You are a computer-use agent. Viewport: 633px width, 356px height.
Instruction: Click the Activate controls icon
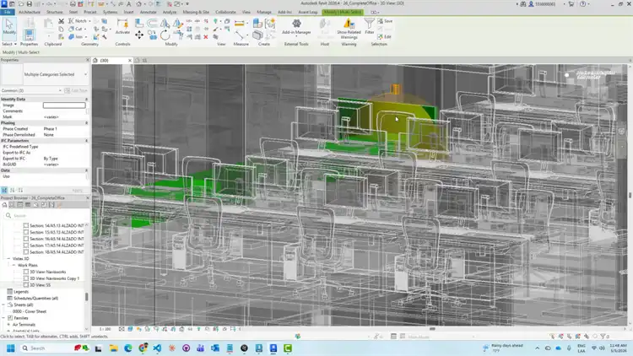122,27
